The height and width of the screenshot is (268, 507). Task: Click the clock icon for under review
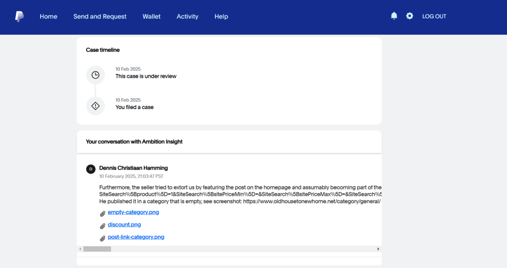[x=96, y=75]
